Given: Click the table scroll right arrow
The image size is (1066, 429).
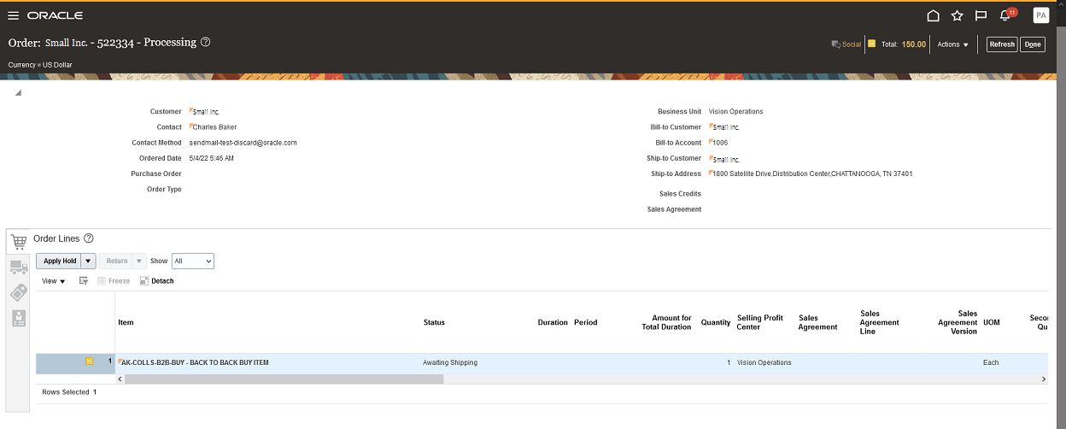Looking at the screenshot, I should tap(1044, 379).
